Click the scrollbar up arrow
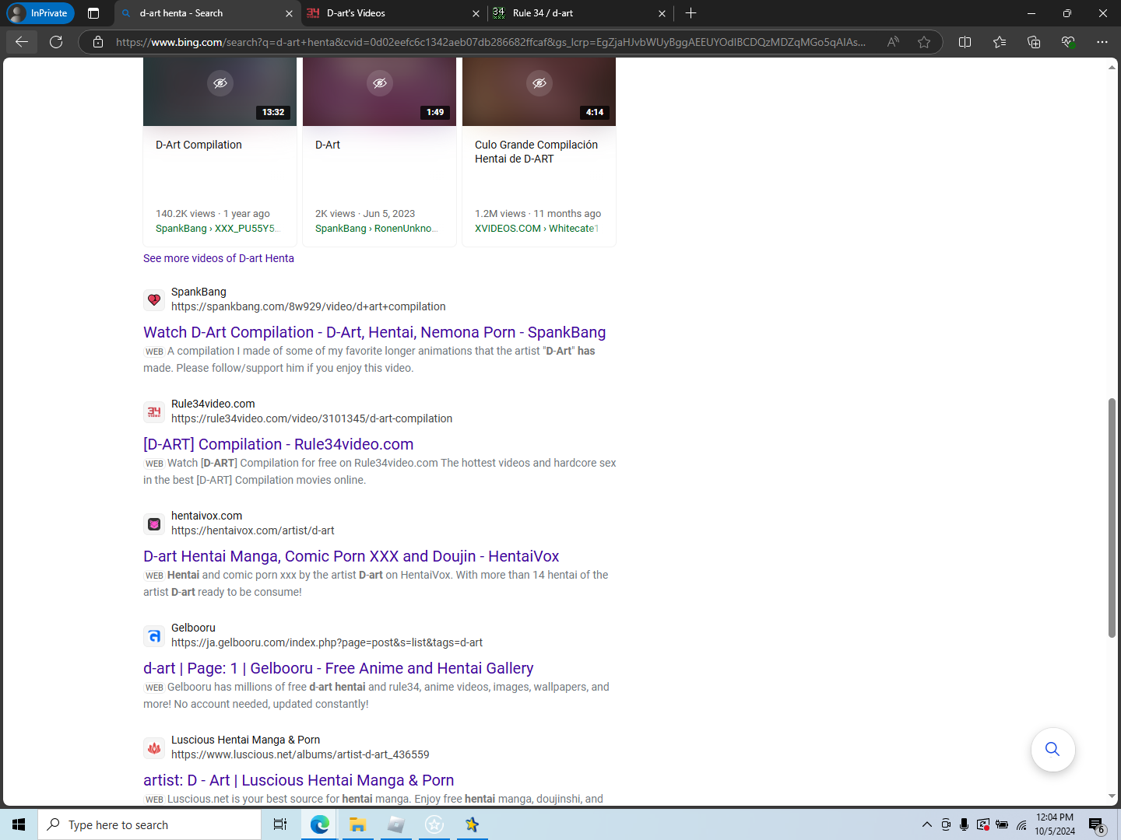The width and height of the screenshot is (1121, 840). (x=1112, y=68)
